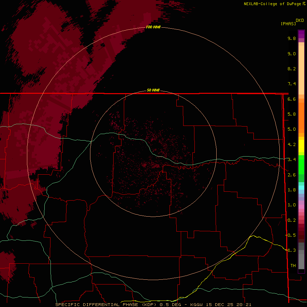The height and width of the screenshot is (307, 307).
Task: Click the 1.0 scale value
Action: [x=292, y=205]
